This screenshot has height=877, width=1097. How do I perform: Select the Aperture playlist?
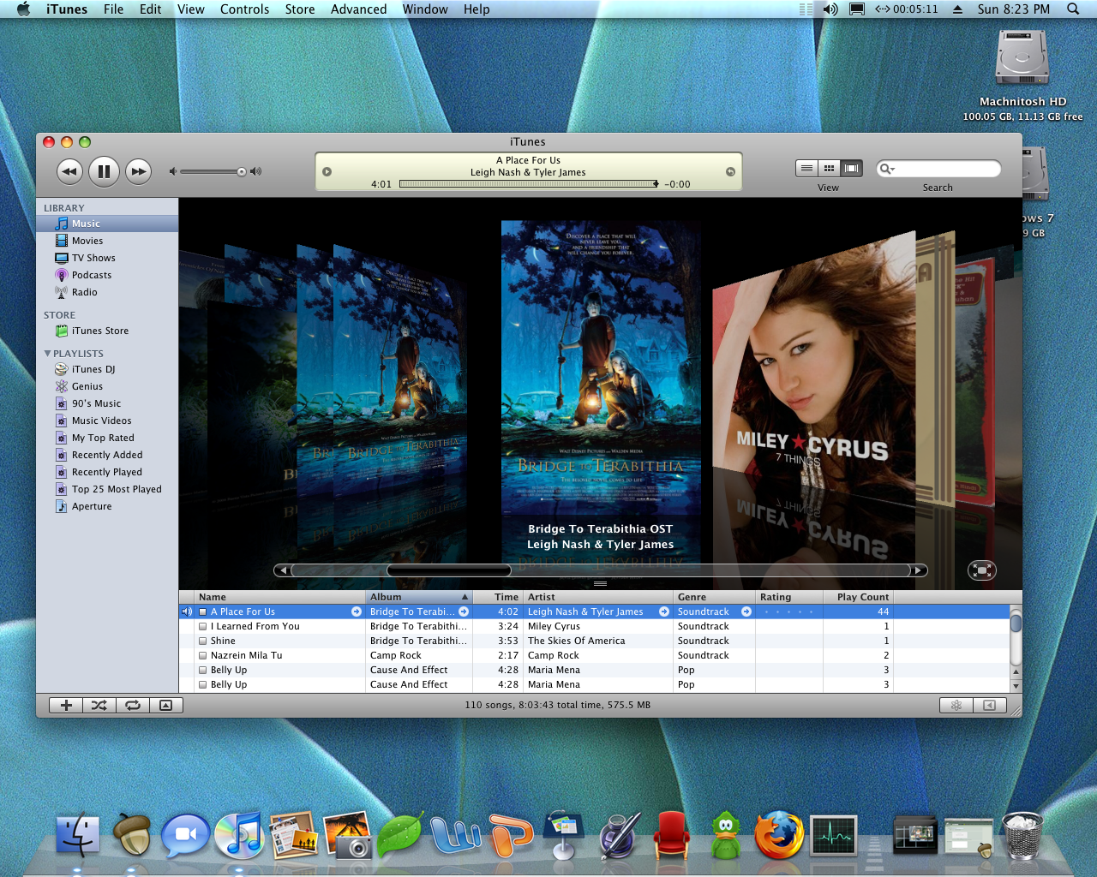pyautogui.click(x=107, y=506)
